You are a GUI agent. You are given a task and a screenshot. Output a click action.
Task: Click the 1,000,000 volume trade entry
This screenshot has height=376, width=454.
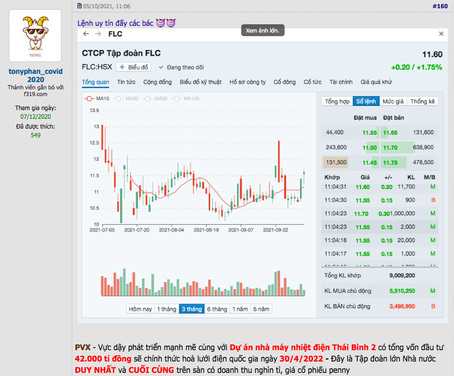click(x=402, y=213)
